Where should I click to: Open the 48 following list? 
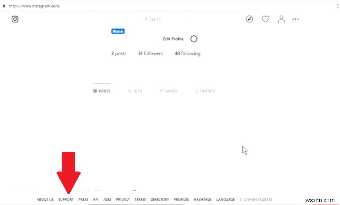click(188, 53)
